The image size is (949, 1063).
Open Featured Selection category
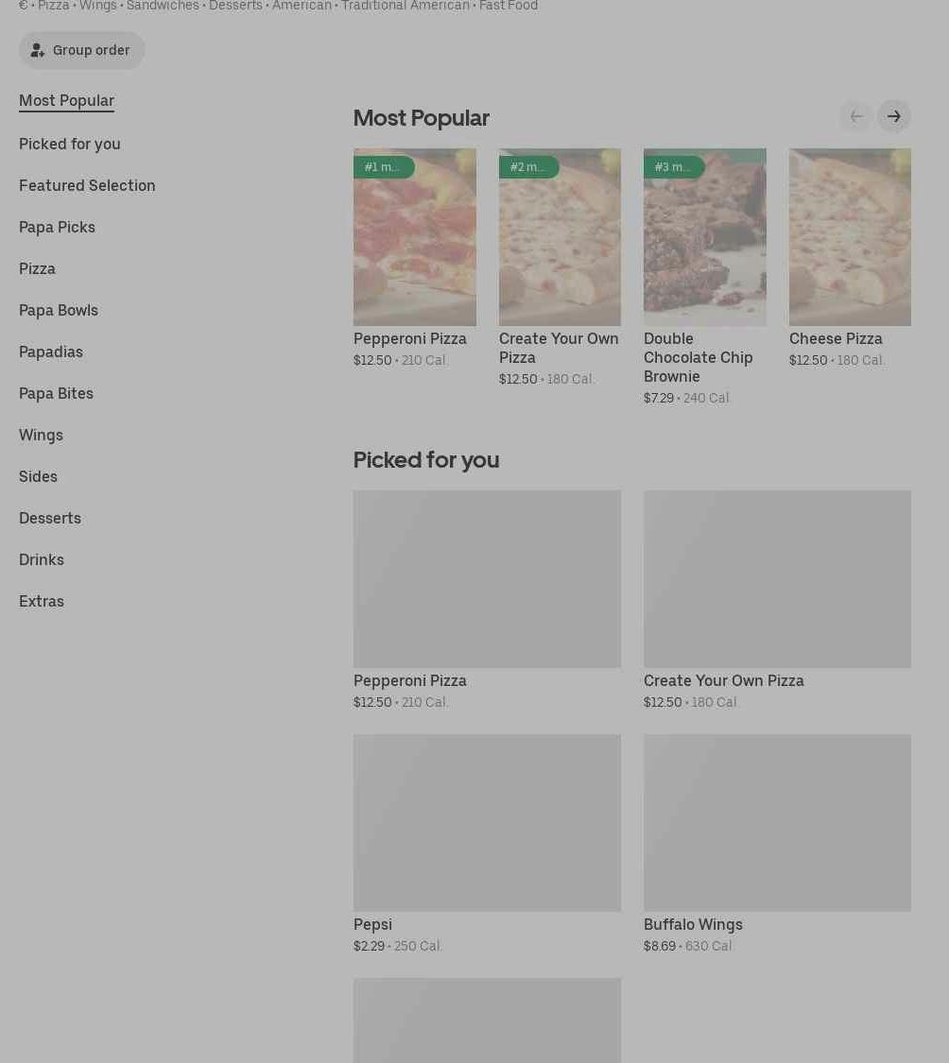[87, 185]
